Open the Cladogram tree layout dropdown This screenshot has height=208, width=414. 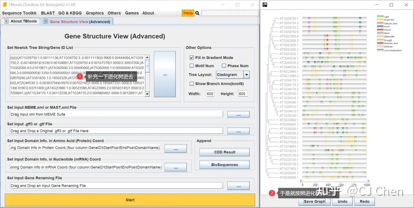[246, 75]
